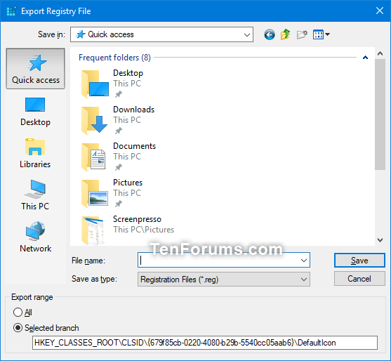Click the Pictures folder name
This screenshot has width=391, height=361.
128,183
